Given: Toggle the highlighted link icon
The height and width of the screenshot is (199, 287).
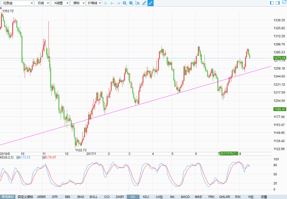Looking at the screenshot, I should 150,3.
